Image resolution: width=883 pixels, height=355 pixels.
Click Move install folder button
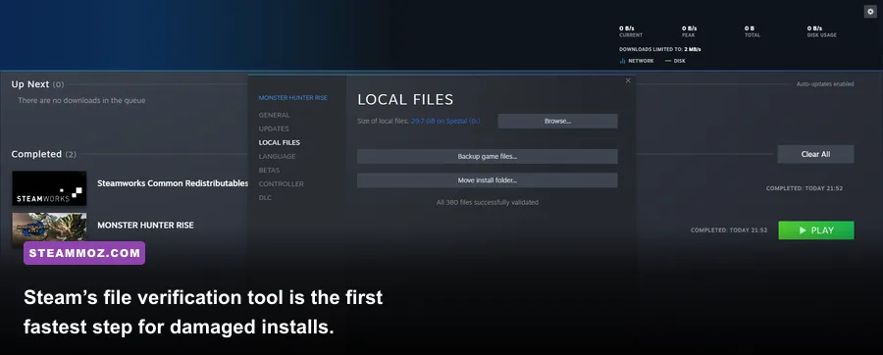tap(487, 180)
